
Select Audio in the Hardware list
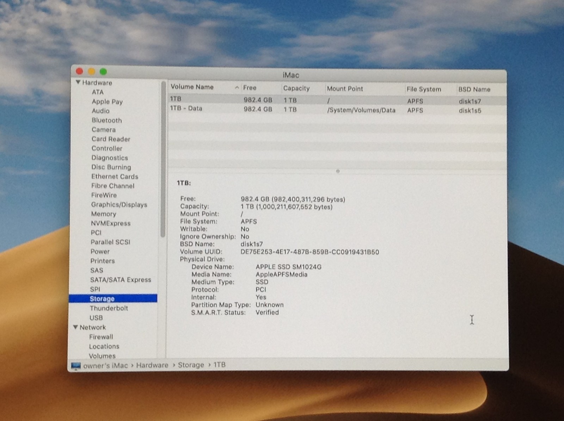100,111
